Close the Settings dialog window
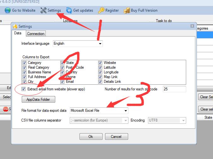213x159 pixels. (192, 26)
